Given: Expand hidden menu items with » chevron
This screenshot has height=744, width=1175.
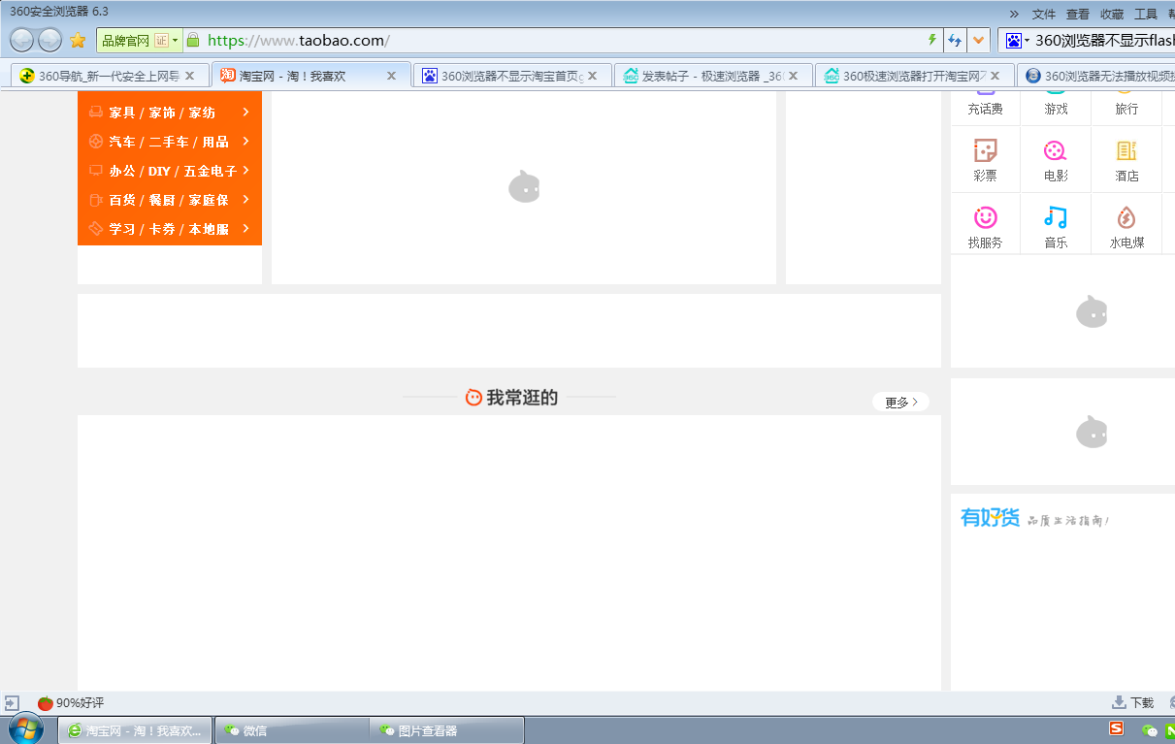Looking at the screenshot, I should tap(1014, 14).
